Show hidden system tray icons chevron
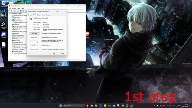 [x=154, y=106]
